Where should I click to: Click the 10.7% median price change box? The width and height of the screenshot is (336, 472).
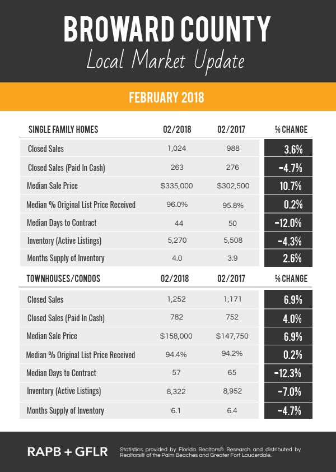(288, 186)
